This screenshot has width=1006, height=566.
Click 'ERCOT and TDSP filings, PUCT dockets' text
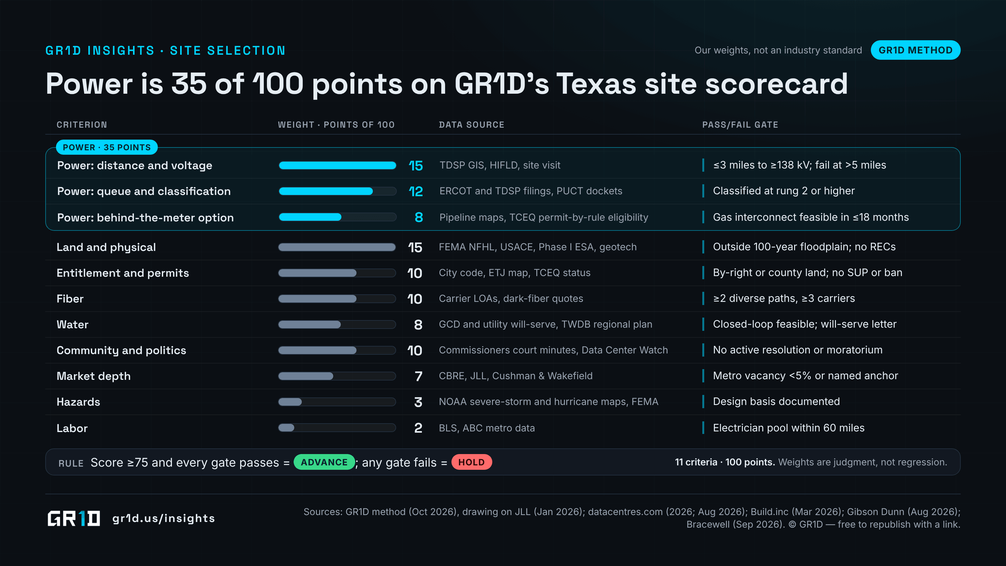(531, 191)
